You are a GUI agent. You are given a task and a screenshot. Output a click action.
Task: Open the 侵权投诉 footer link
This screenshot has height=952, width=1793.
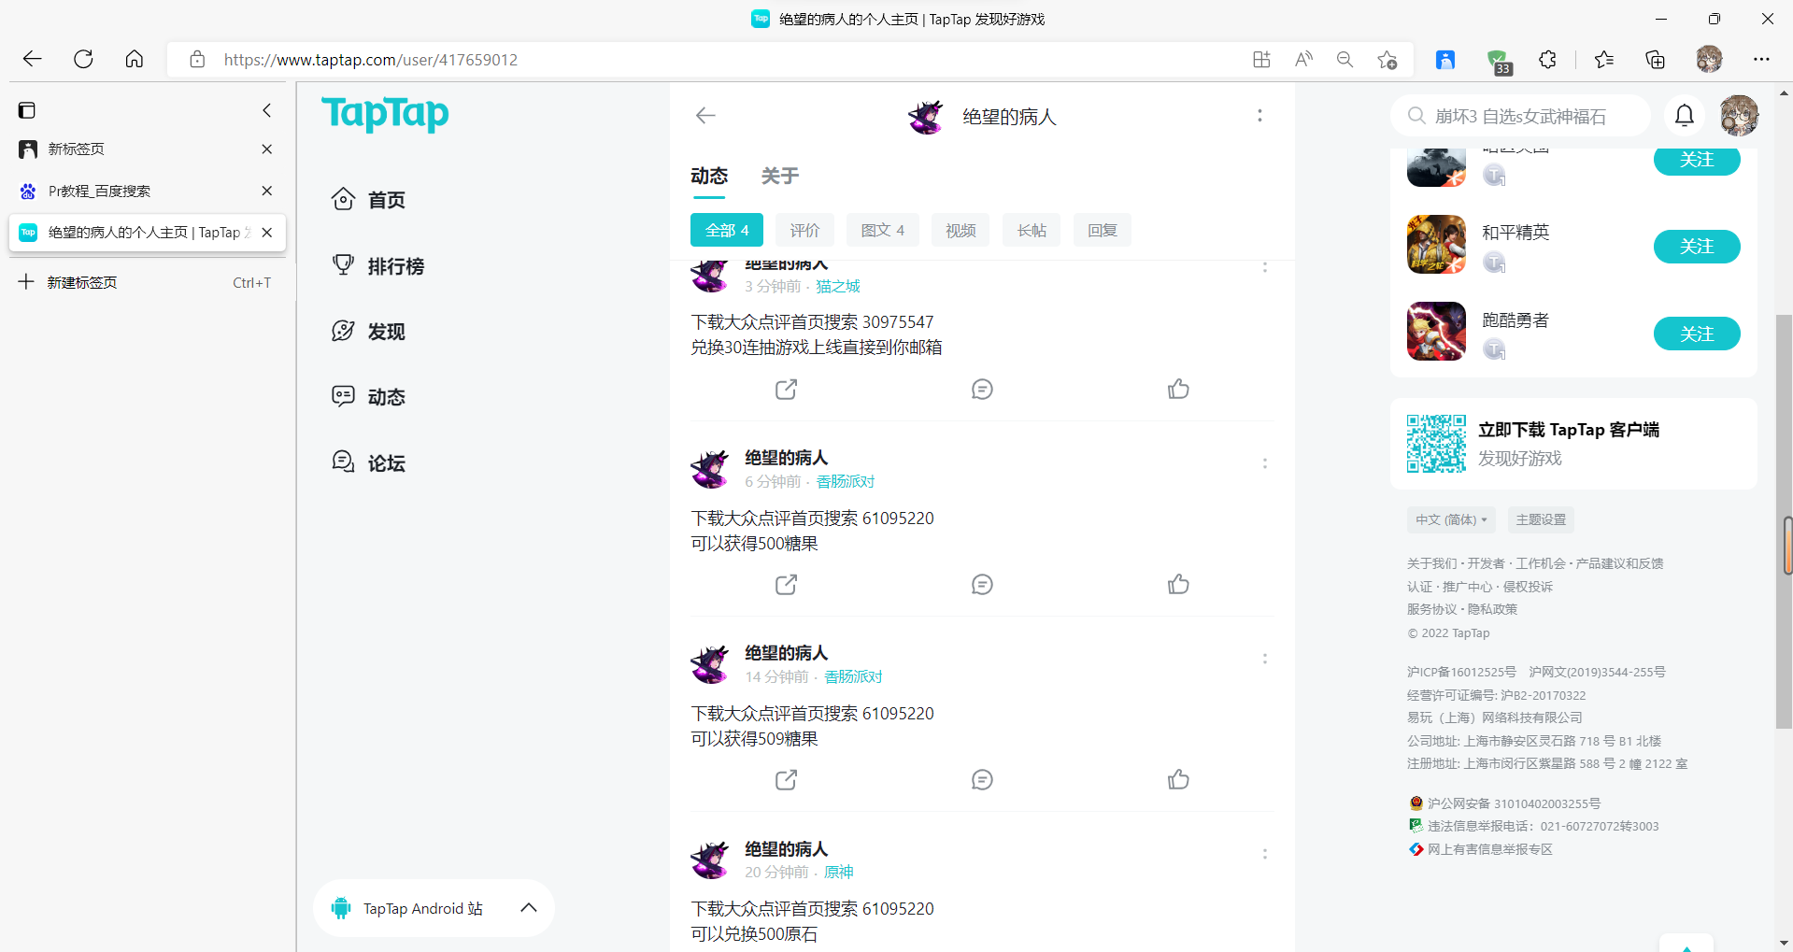click(1528, 587)
